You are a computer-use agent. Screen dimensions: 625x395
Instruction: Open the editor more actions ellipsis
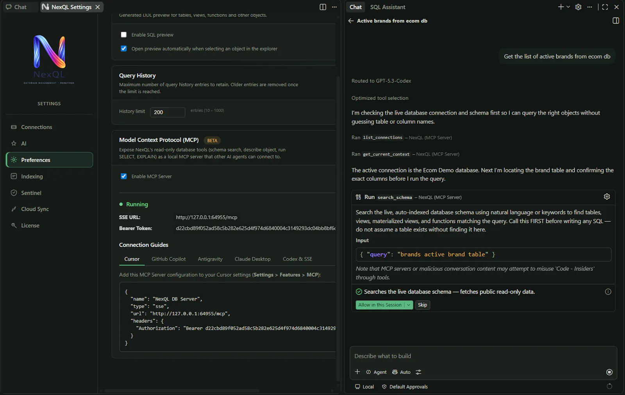(334, 7)
